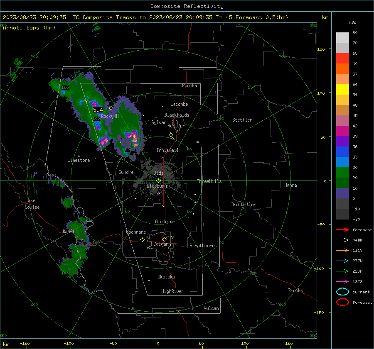This screenshot has height=349, width=374.
Task: Click the Airdrie label on the map
Action: tap(164, 222)
